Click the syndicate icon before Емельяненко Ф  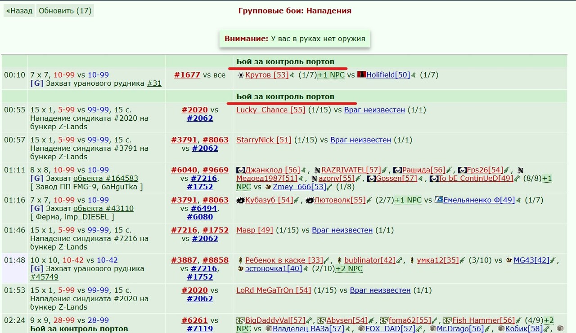pos(439,200)
